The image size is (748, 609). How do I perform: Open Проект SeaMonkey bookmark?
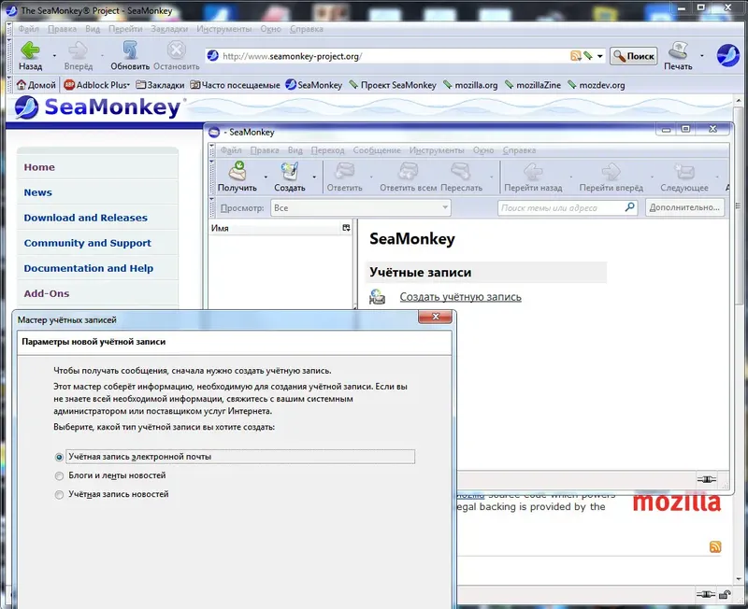click(x=393, y=85)
